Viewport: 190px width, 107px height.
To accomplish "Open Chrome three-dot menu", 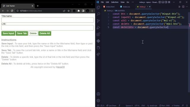I will coord(92,11).
